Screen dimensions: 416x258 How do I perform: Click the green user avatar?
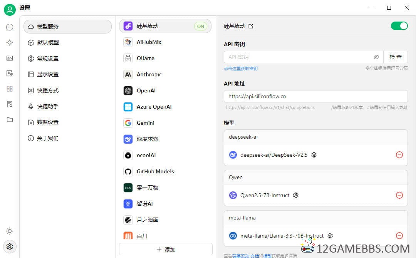[x=10, y=10]
